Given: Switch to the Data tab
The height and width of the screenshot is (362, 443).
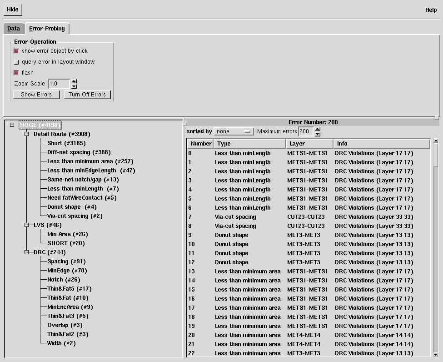Looking at the screenshot, I should (14, 29).
